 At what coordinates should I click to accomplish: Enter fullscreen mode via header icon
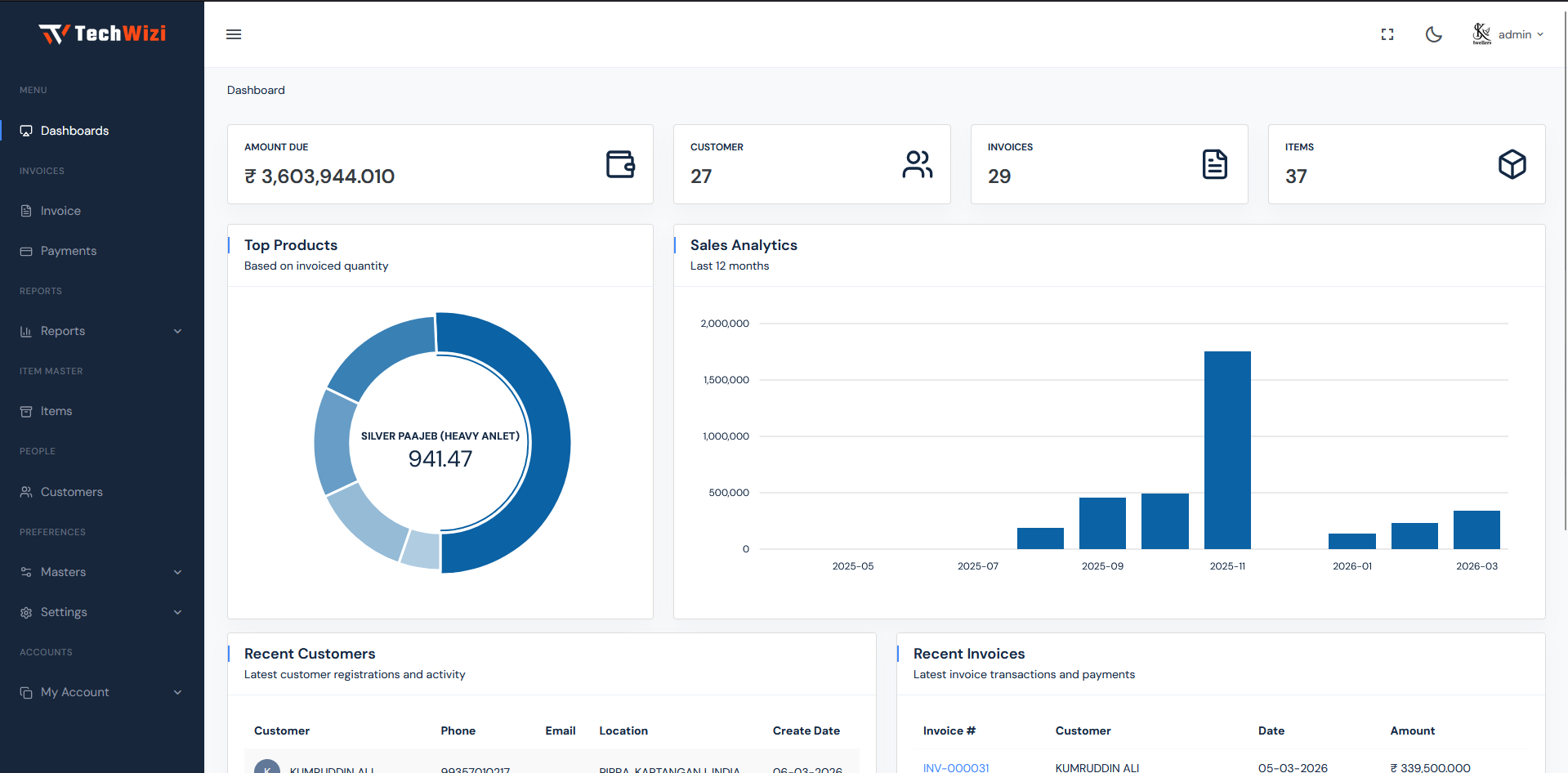pos(1387,34)
